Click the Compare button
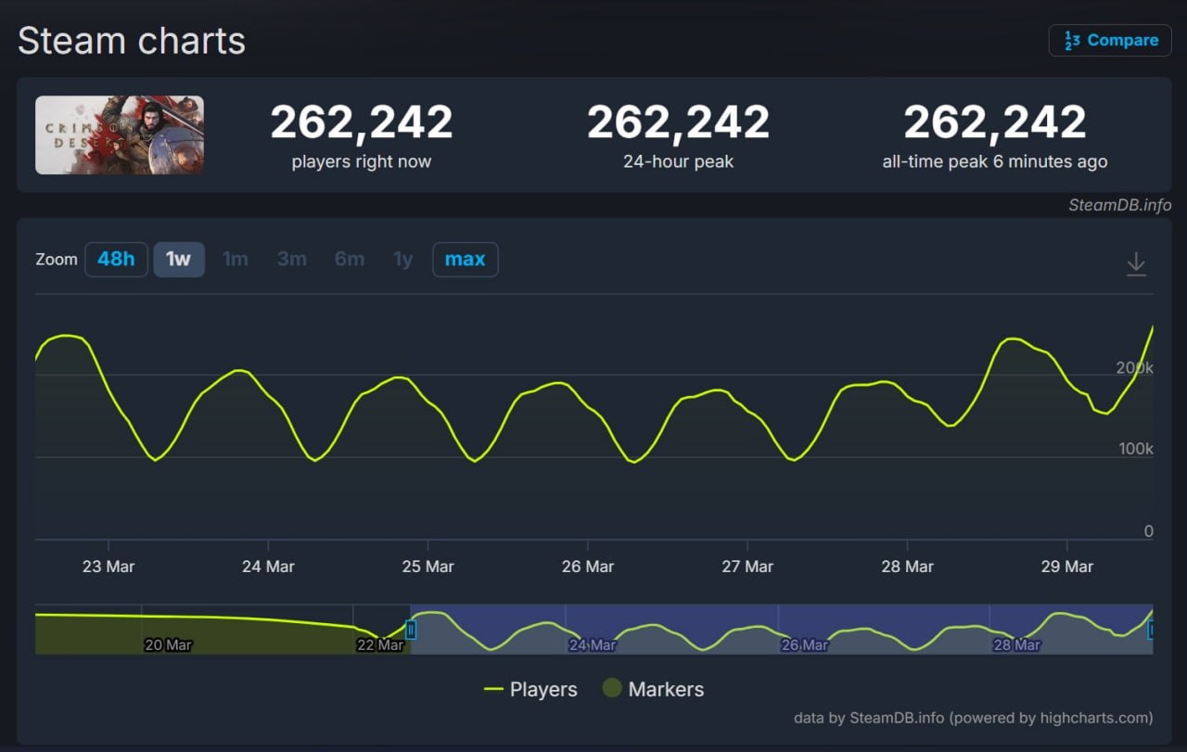1187x752 pixels. tap(1110, 41)
